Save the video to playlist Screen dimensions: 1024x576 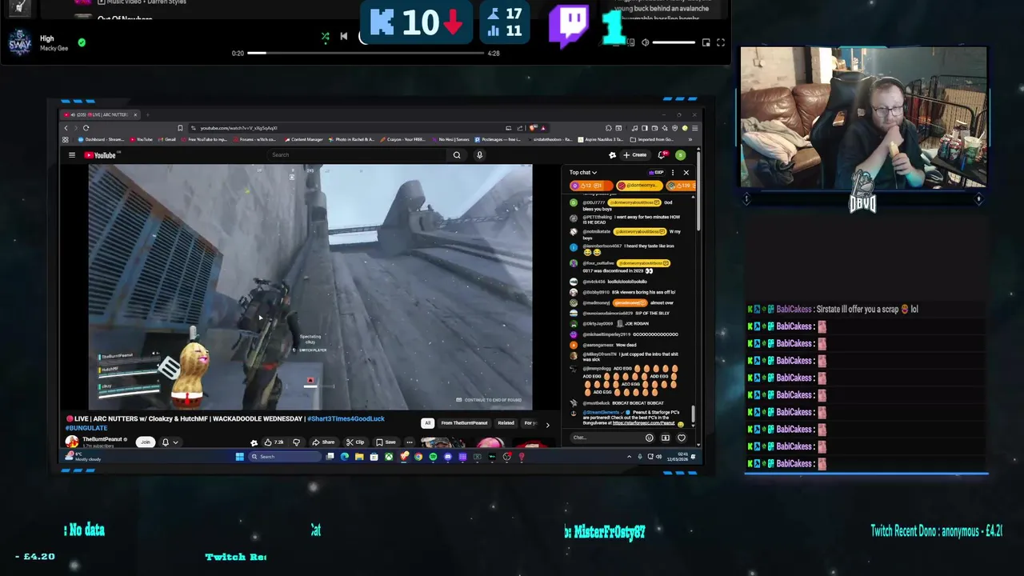(x=386, y=442)
